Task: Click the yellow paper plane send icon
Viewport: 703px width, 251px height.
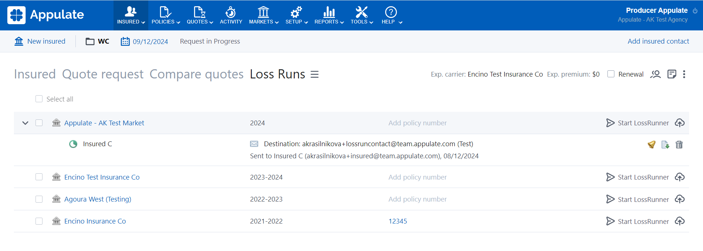Action: pyautogui.click(x=651, y=145)
